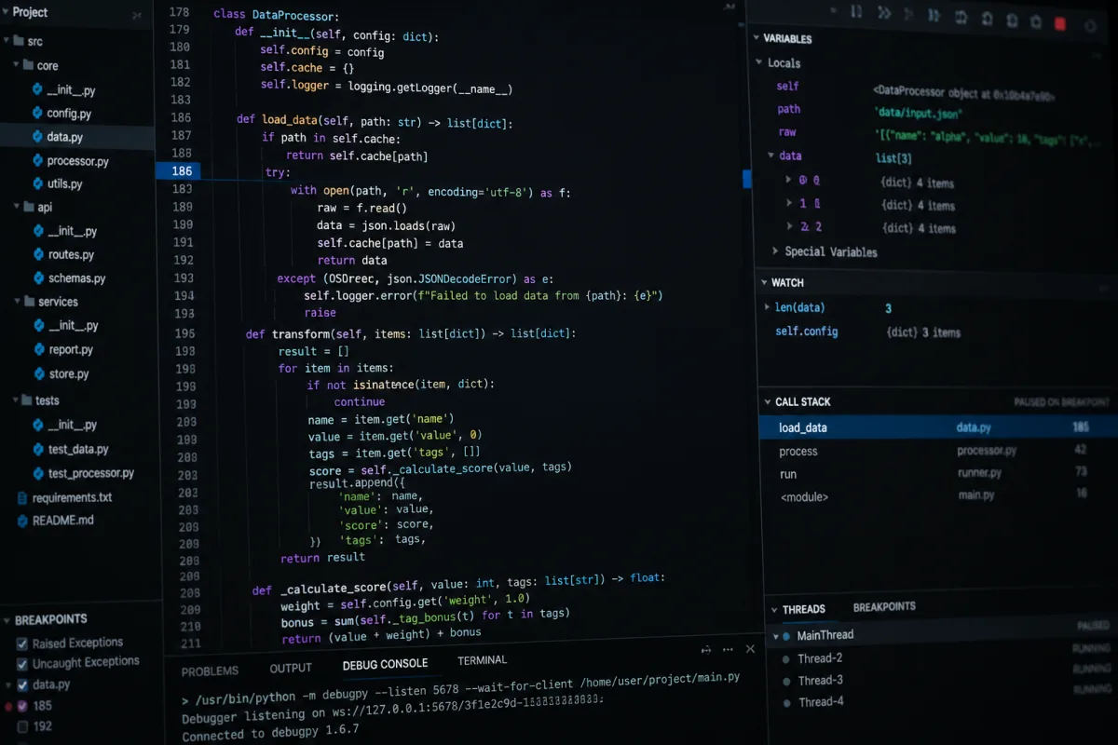Toggle the Uncaught Exceptions checkbox

pos(22,664)
